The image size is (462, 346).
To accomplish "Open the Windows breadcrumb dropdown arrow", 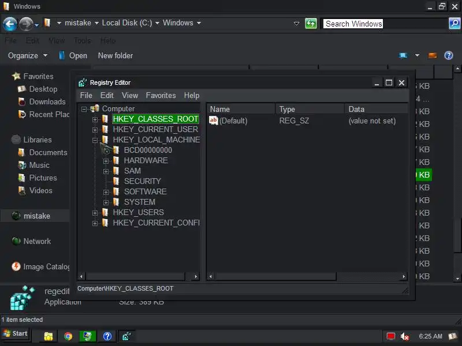I will point(199,23).
